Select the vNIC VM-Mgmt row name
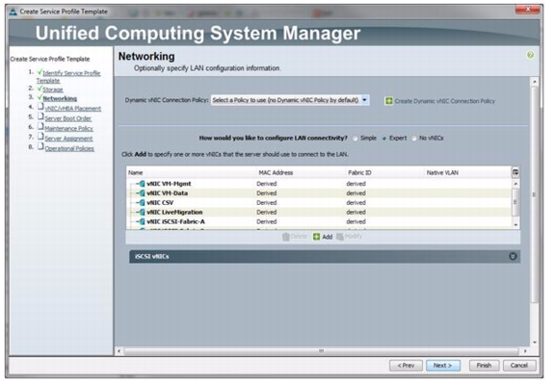Screen dimensions: 555x383 (x=169, y=184)
